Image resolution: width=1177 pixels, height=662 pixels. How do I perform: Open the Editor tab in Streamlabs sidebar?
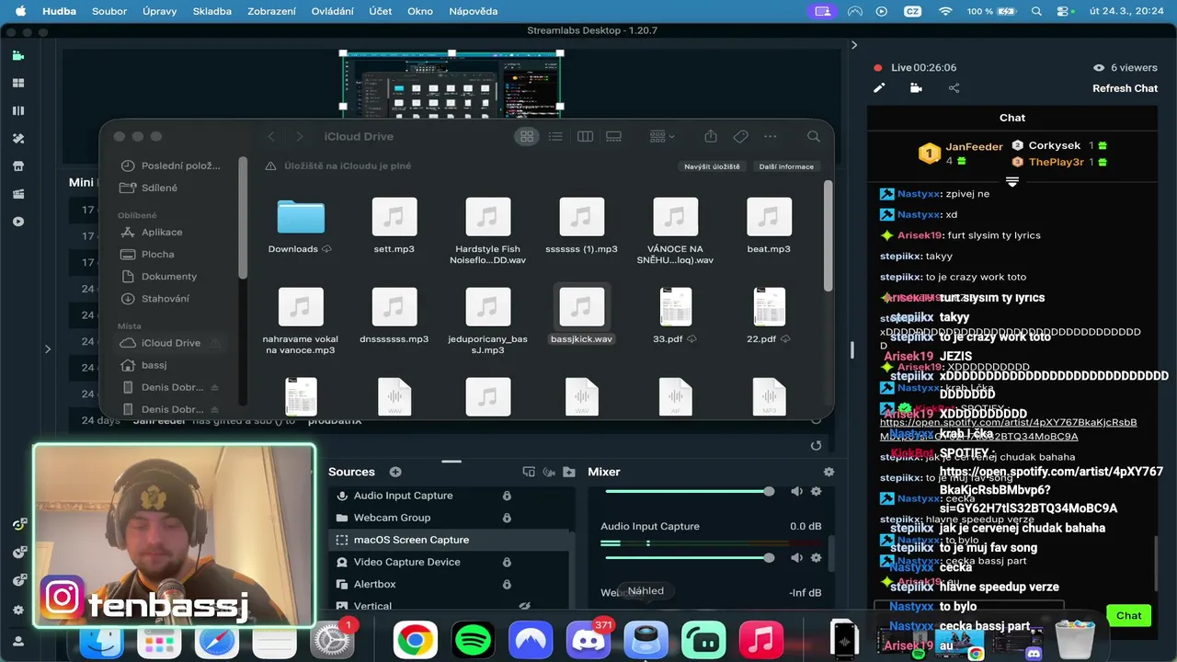[x=17, y=55]
